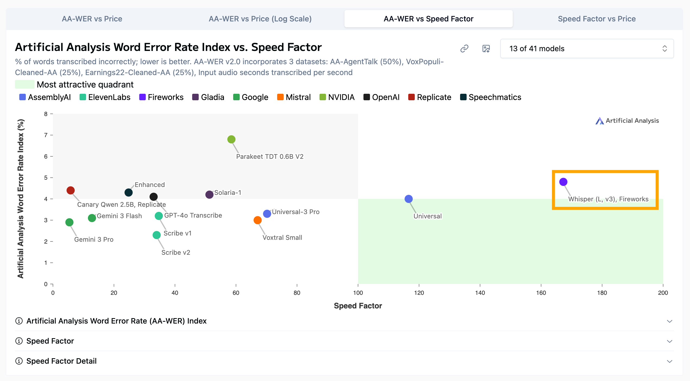Viewport: 690px width, 381px height.
Task: Click info icon beside AA-WER Index
Action: click(x=19, y=321)
